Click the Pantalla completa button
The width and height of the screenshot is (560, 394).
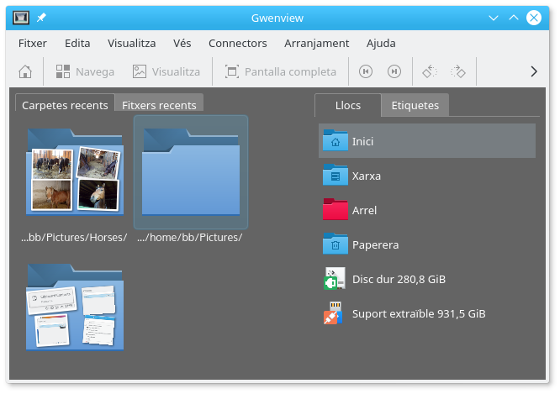[x=280, y=71]
